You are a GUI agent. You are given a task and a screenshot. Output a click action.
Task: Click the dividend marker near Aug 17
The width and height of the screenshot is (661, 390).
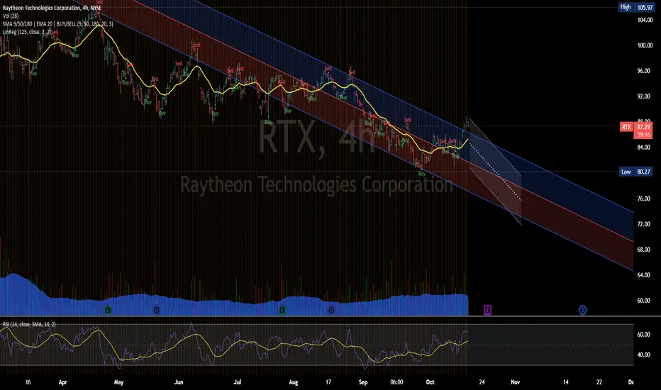pyautogui.click(x=331, y=311)
